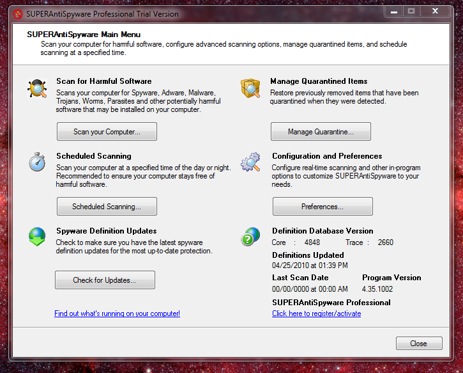This screenshot has height=373, width=463.
Task: Click the date '04/25/2010 at 01:39 PM'
Action: [310, 266]
